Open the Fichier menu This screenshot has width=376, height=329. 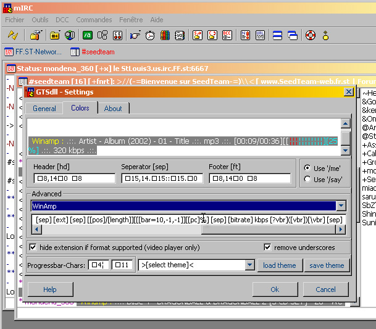coord(15,20)
